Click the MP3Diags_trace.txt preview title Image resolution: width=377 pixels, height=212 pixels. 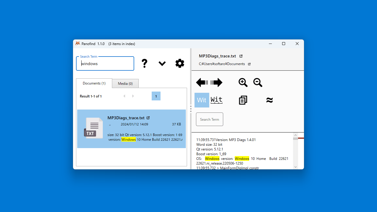217,56
